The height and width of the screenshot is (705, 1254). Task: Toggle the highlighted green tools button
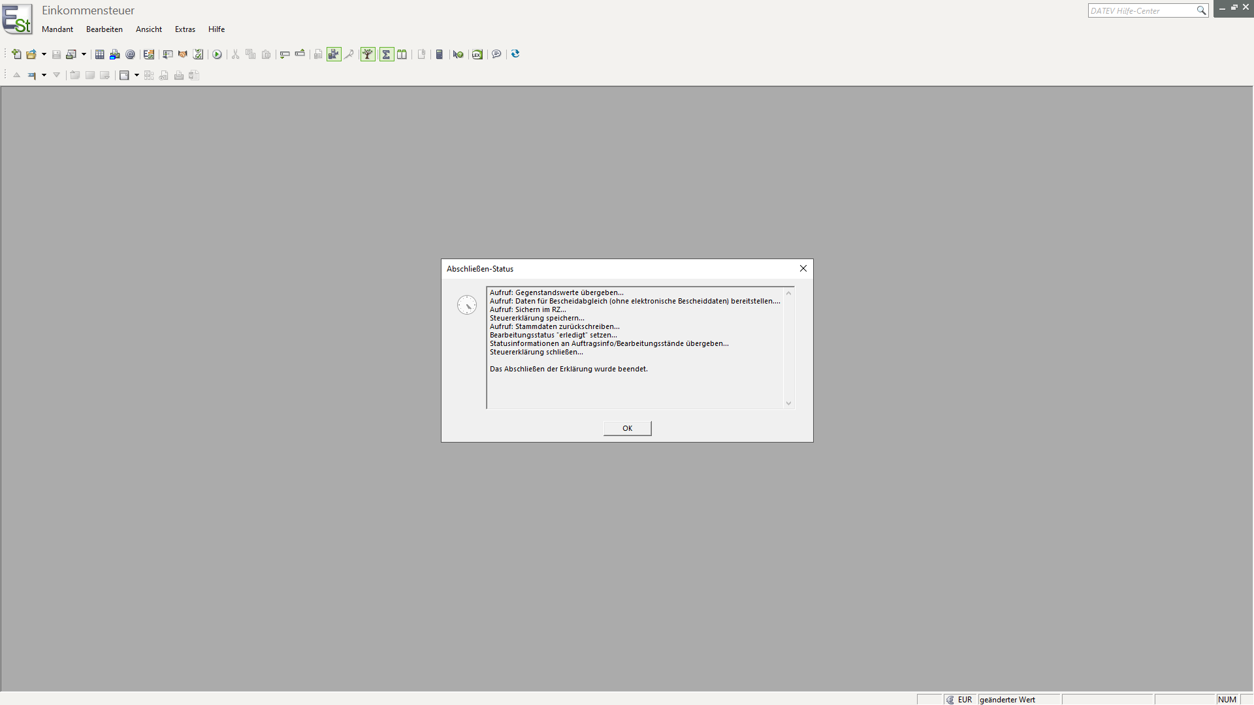[334, 54]
